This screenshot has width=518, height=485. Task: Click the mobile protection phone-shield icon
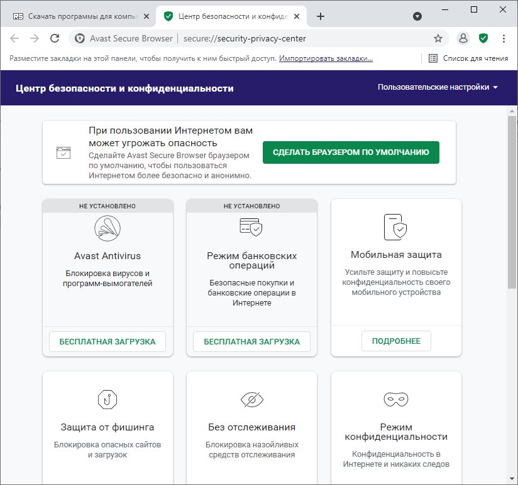395,227
